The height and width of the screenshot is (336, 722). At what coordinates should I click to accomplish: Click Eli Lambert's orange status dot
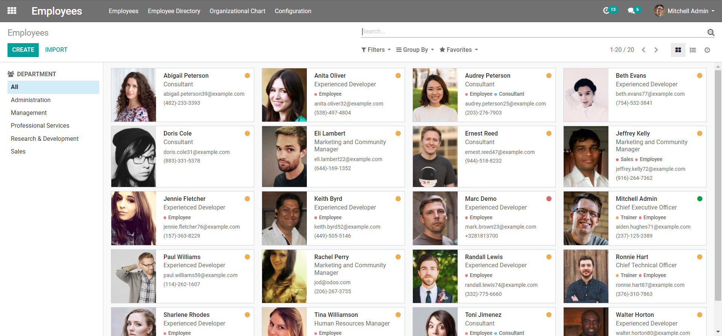pos(398,133)
